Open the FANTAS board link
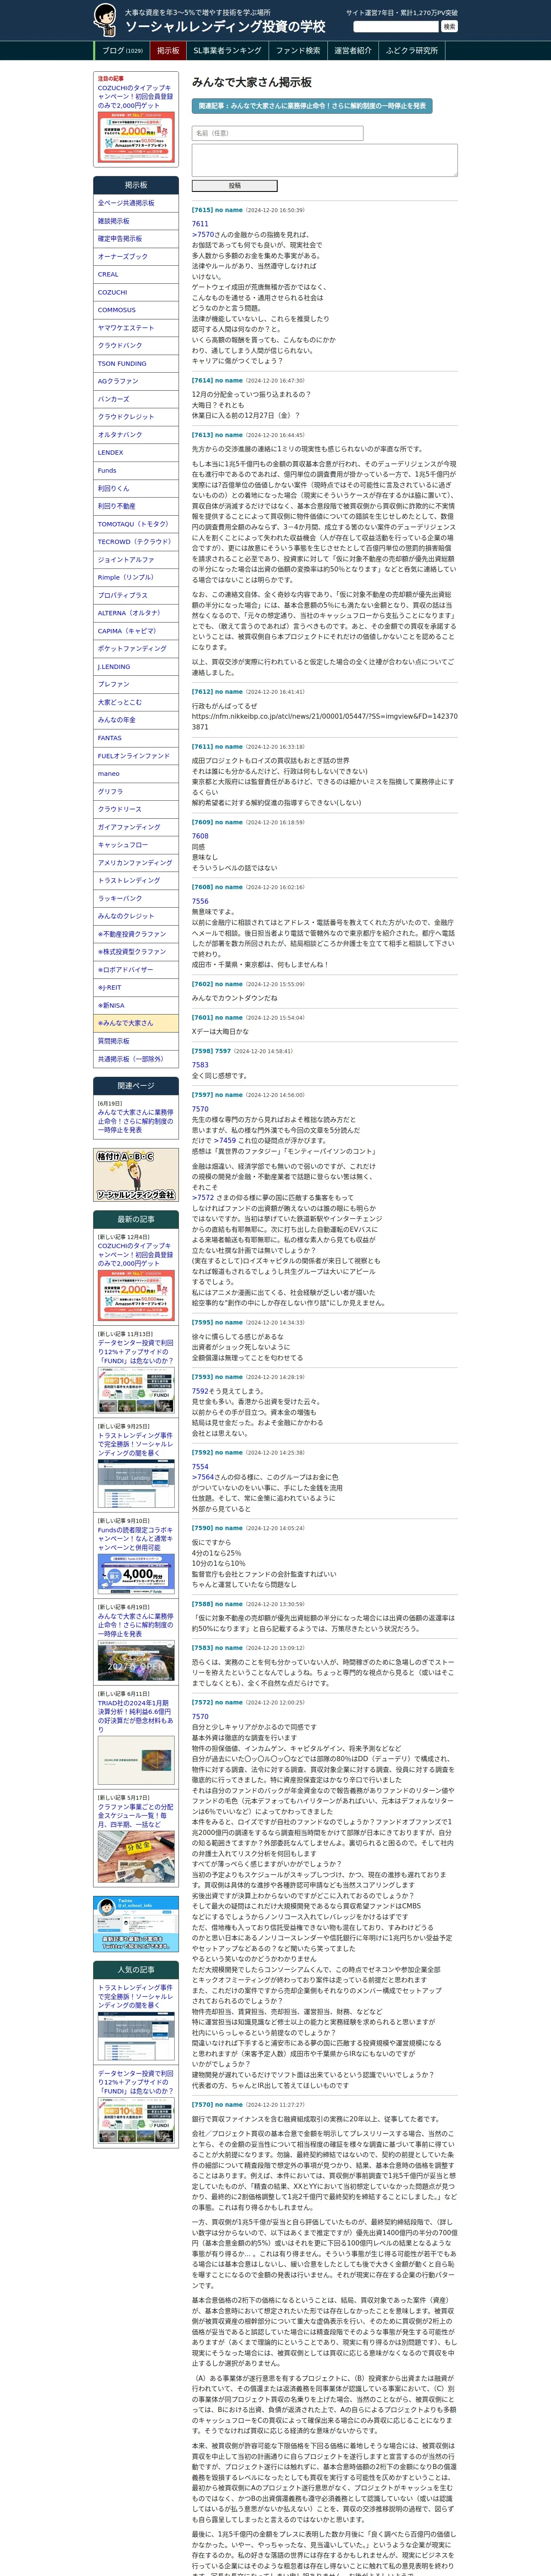 point(136,738)
